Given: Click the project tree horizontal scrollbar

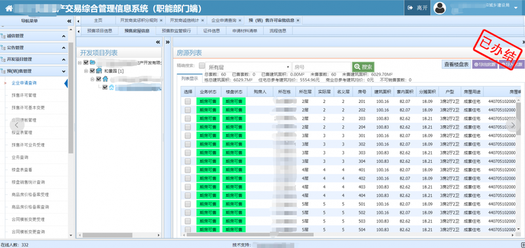Looking at the screenshot, I should coord(107,236).
